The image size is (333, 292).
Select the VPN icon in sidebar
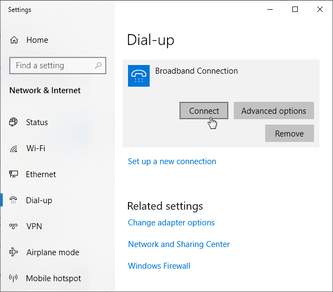pyautogui.click(x=14, y=226)
